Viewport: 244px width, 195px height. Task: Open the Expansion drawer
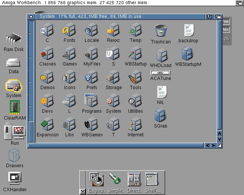47,125
